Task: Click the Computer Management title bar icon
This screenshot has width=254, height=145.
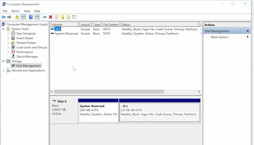Action: (4, 4)
